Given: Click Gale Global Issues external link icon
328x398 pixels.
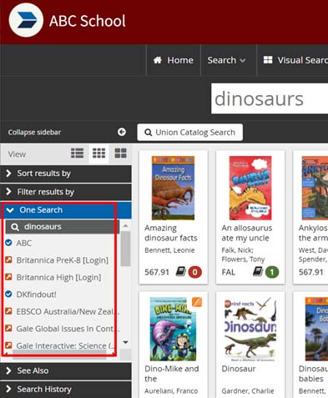Looking at the screenshot, I should [8, 328].
